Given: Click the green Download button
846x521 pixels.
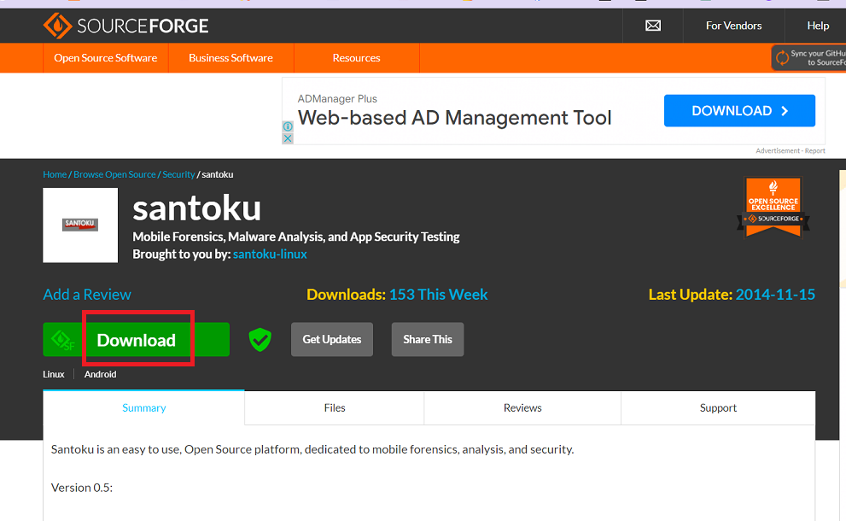Looking at the screenshot, I should (136, 340).
